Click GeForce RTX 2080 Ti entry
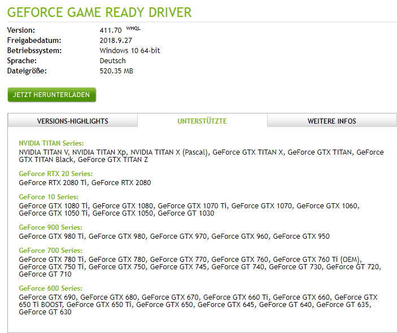The width and height of the screenshot is (397, 333). tap(53, 183)
